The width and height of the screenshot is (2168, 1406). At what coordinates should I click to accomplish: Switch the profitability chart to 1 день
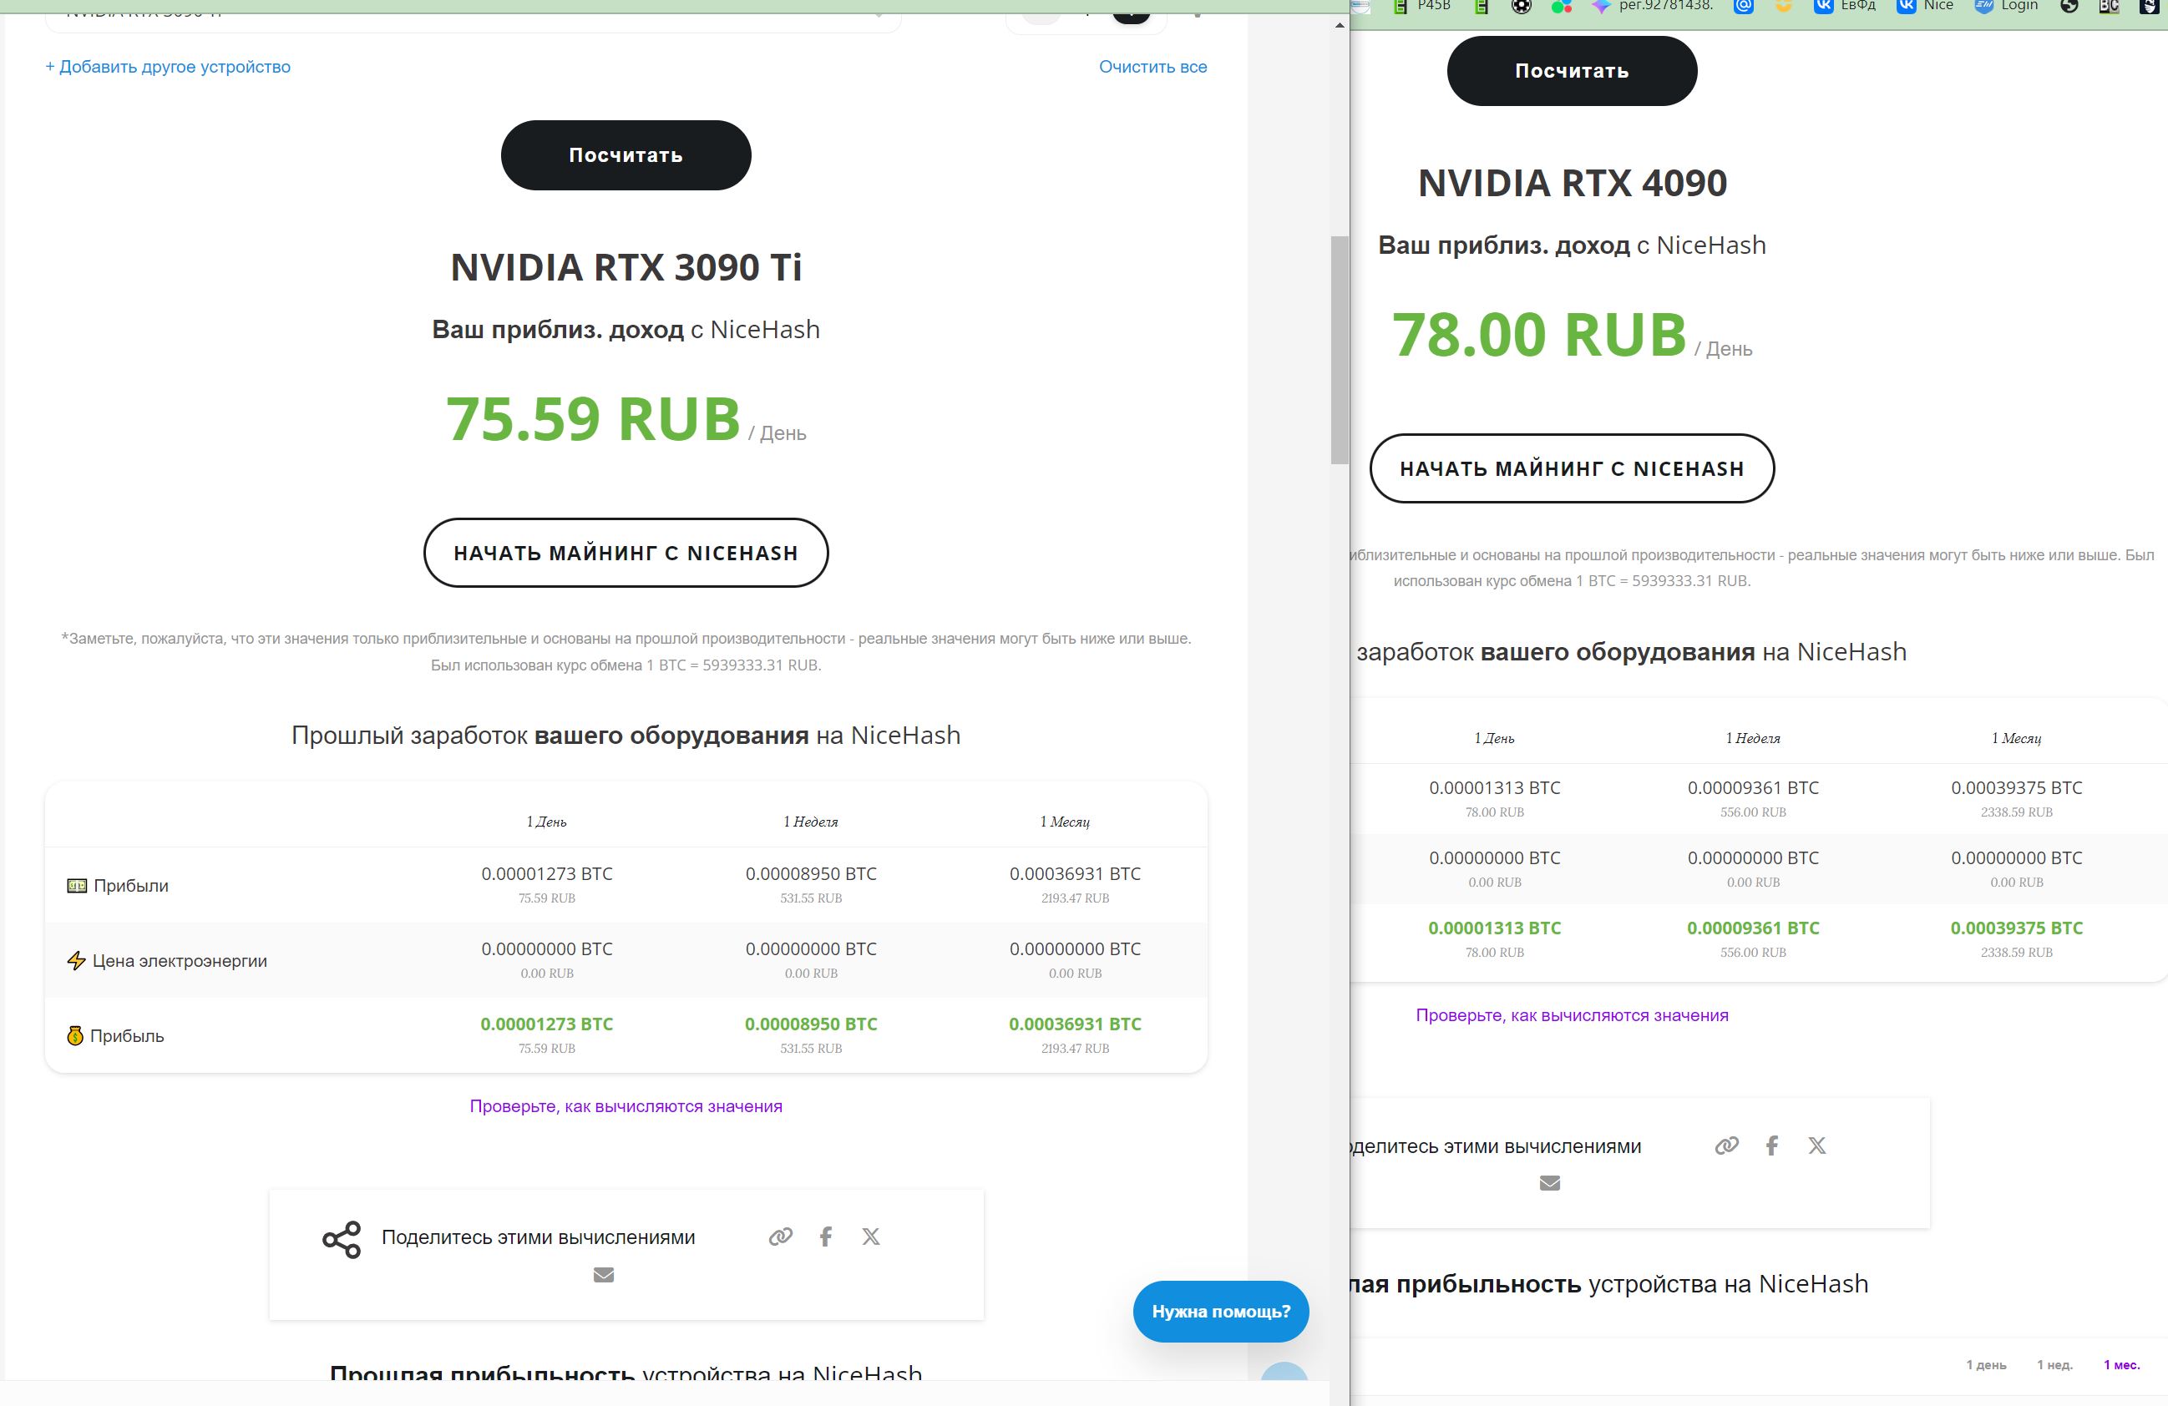tap(1986, 1365)
